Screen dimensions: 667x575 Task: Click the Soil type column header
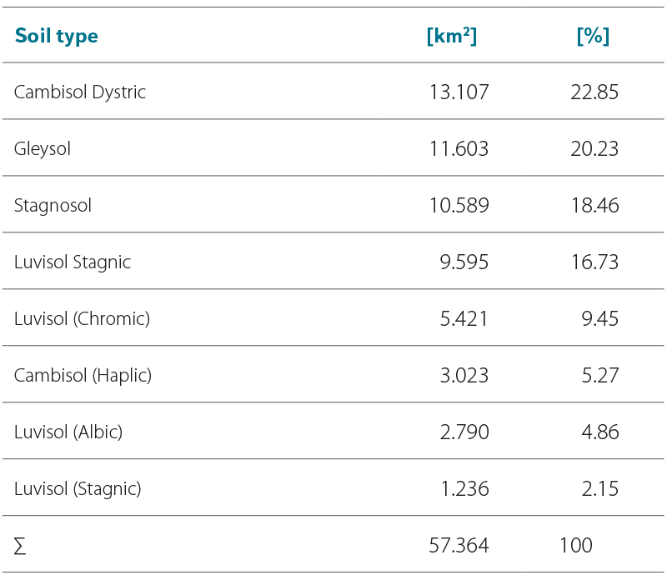pyautogui.click(x=56, y=36)
